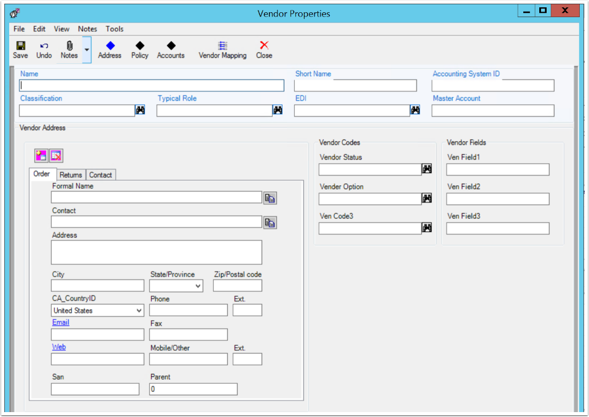Focus the Accounting System ID field
The image size is (589, 417).
[493, 85]
